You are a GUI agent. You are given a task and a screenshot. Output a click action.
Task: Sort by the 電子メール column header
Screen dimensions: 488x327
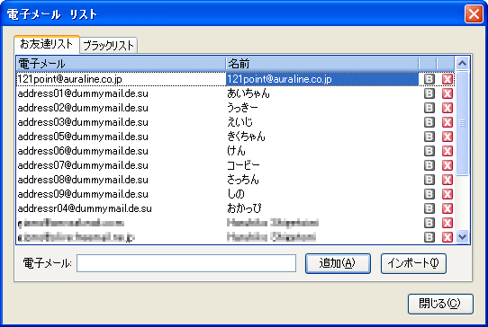click(x=121, y=64)
